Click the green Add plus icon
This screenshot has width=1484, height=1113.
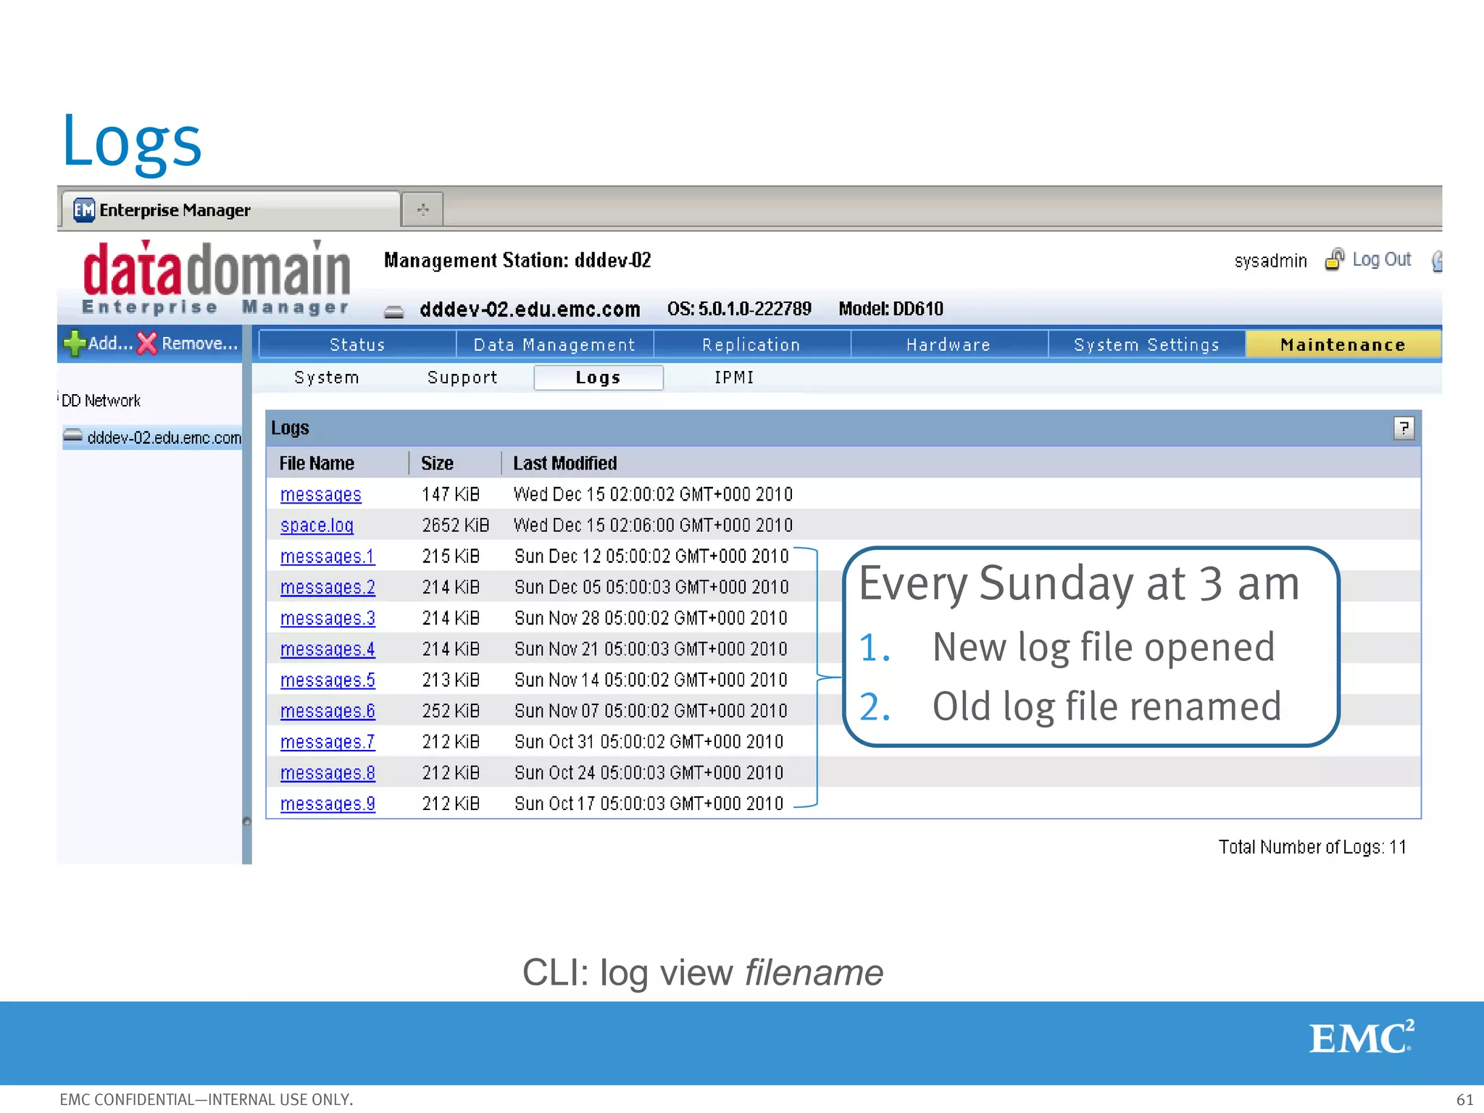point(74,343)
